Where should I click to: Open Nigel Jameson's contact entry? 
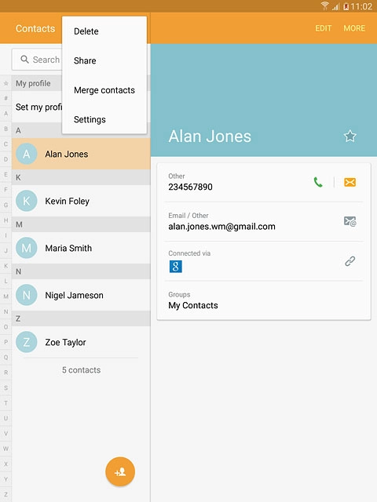pos(81,295)
